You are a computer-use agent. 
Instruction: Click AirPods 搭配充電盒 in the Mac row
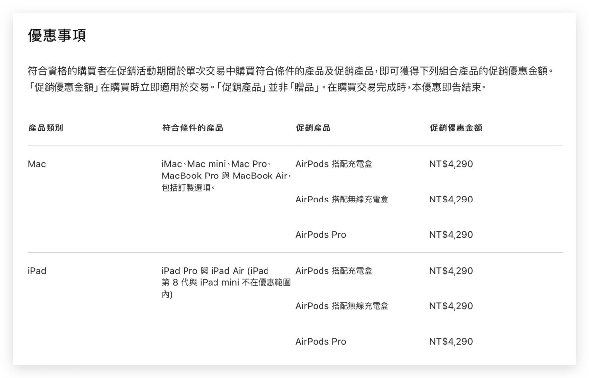point(334,164)
